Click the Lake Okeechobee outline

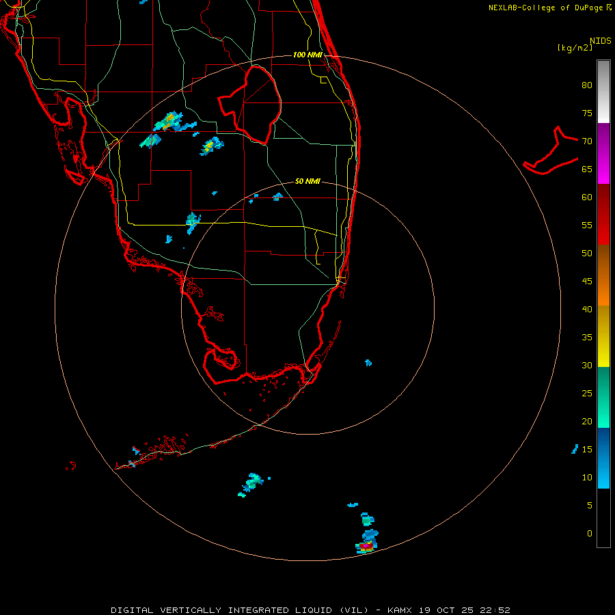point(250,105)
